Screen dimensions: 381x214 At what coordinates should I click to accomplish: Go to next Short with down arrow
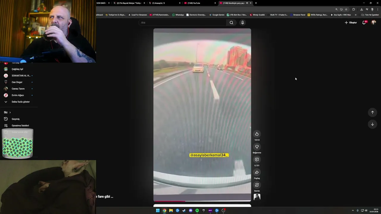click(x=372, y=124)
